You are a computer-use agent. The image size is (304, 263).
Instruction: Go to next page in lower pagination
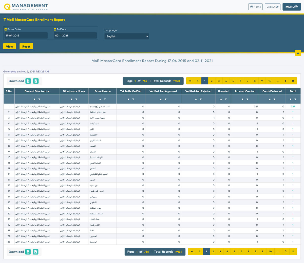[286, 252]
